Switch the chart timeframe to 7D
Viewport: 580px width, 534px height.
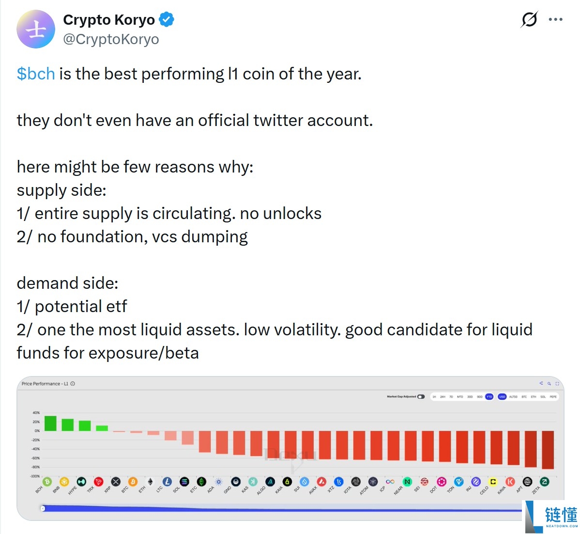[452, 396]
